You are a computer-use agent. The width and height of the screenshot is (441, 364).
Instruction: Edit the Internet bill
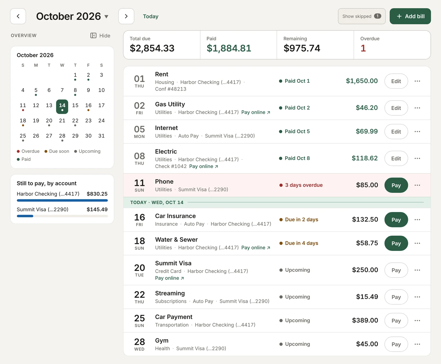pos(396,132)
